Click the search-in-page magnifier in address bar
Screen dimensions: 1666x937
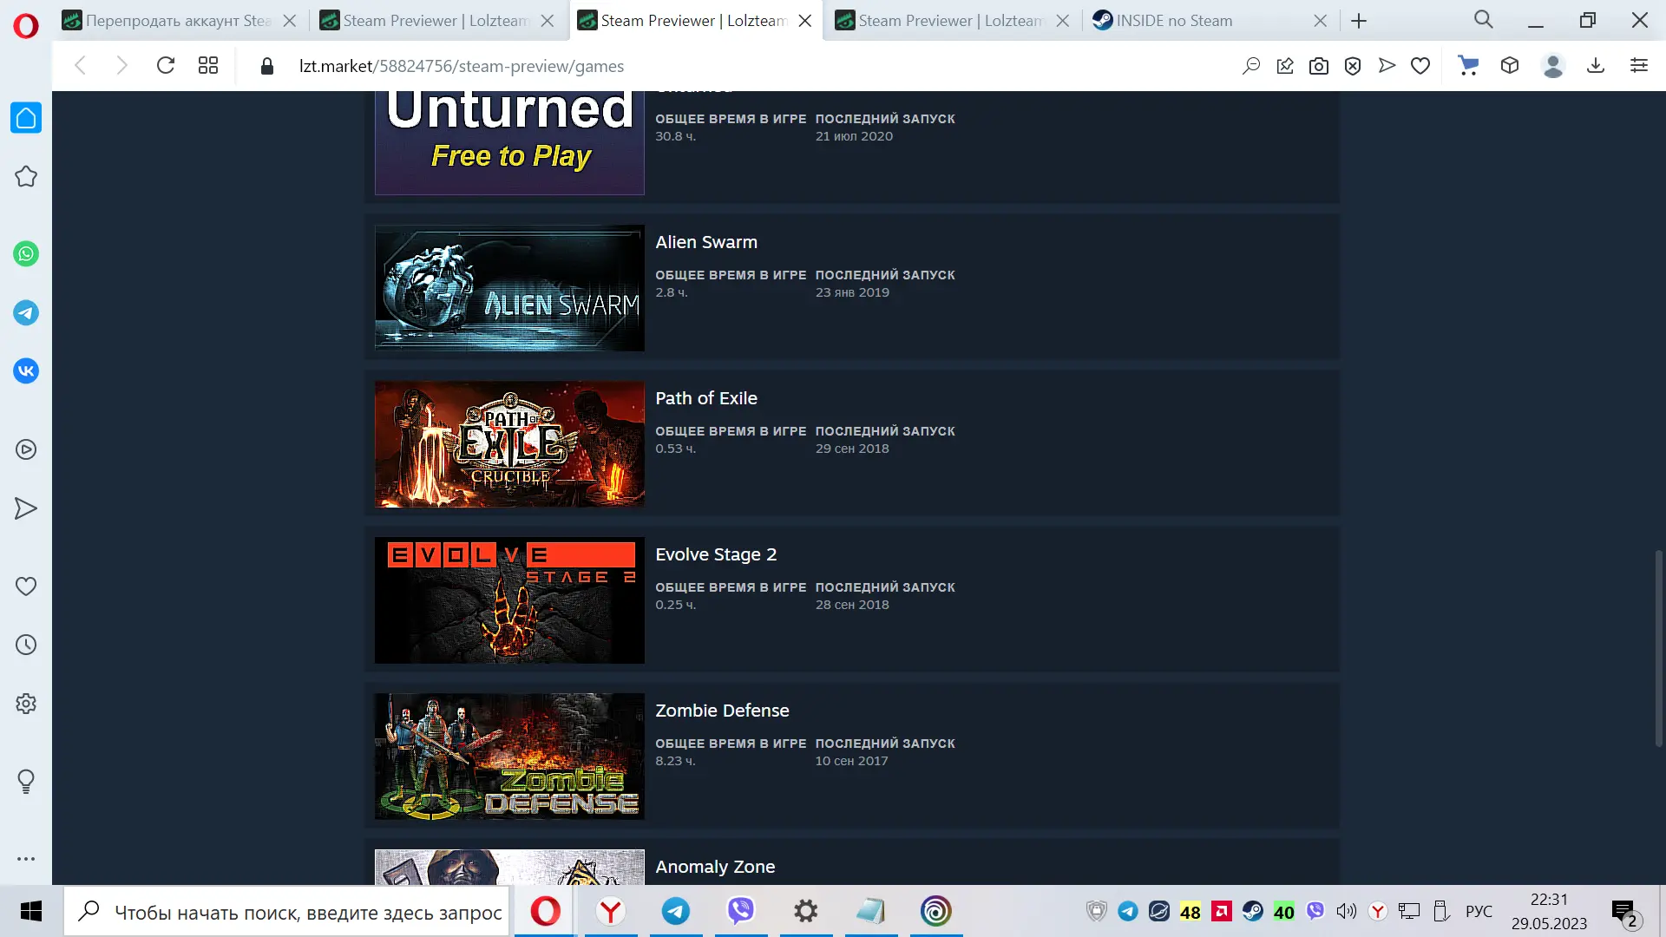tap(1251, 66)
